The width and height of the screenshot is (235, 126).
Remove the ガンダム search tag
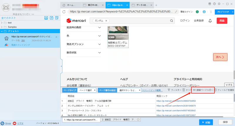[106, 21]
